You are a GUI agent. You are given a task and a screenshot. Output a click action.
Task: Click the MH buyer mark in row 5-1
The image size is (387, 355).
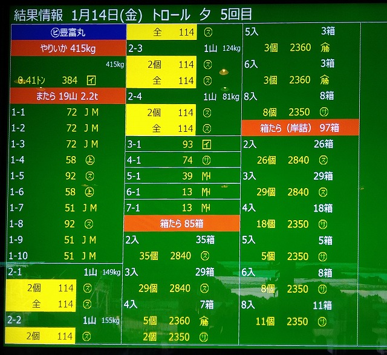[x=206, y=177]
